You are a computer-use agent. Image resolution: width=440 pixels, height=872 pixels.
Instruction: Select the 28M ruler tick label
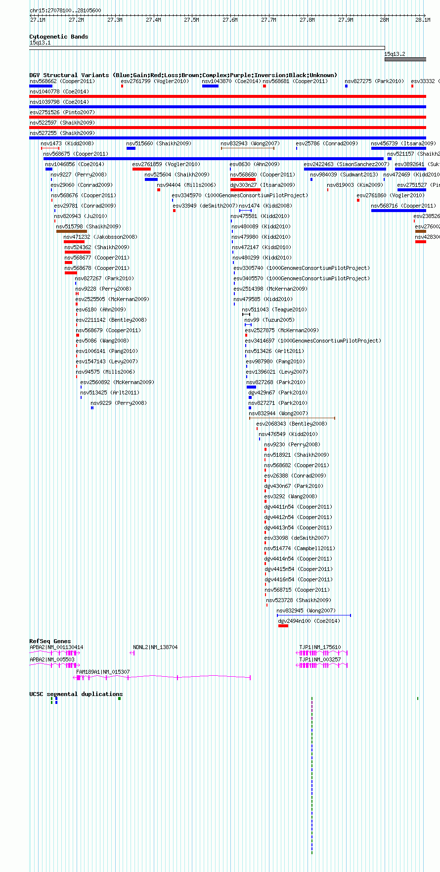[x=384, y=20]
